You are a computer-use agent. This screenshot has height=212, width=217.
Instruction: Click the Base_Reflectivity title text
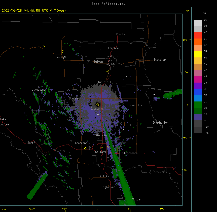click(x=108, y=4)
